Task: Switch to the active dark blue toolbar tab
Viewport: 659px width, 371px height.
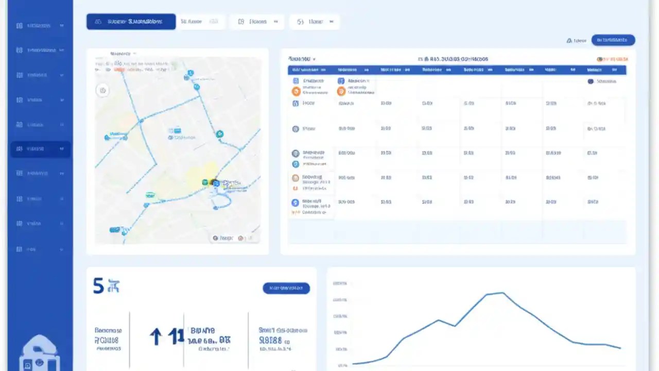Action: click(x=131, y=21)
